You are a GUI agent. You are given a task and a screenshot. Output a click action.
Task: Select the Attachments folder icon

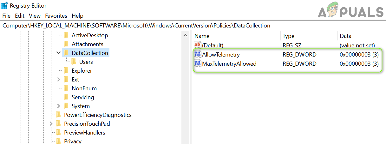click(x=66, y=44)
